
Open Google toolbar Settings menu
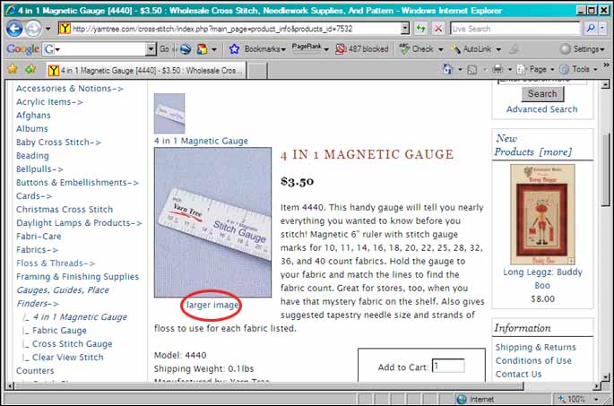pyautogui.click(x=583, y=49)
